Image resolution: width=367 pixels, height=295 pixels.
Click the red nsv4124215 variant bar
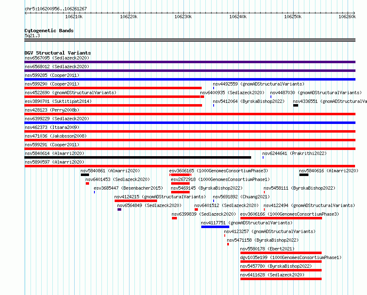(136, 201)
